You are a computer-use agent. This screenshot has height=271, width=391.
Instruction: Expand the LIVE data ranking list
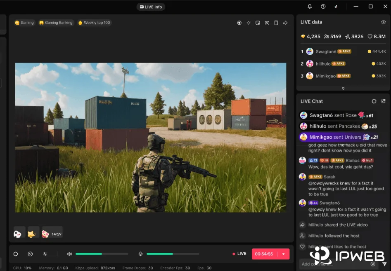point(343,88)
